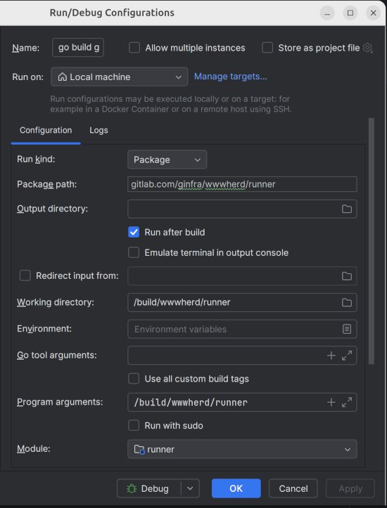Viewport: 387px width, 508px height.
Task: Select the Configuration tab
Action: (46, 130)
